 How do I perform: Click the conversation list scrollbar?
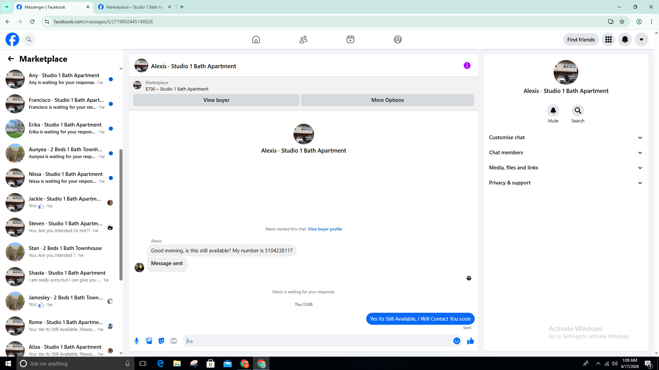tap(121, 215)
